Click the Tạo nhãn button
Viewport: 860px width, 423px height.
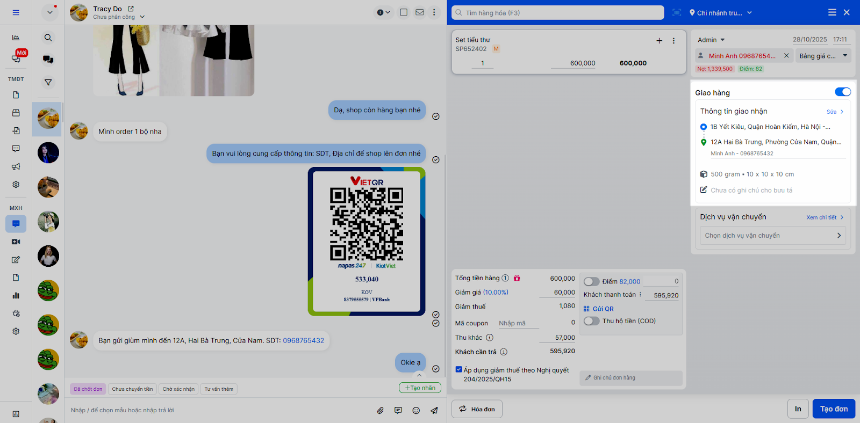(420, 388)
